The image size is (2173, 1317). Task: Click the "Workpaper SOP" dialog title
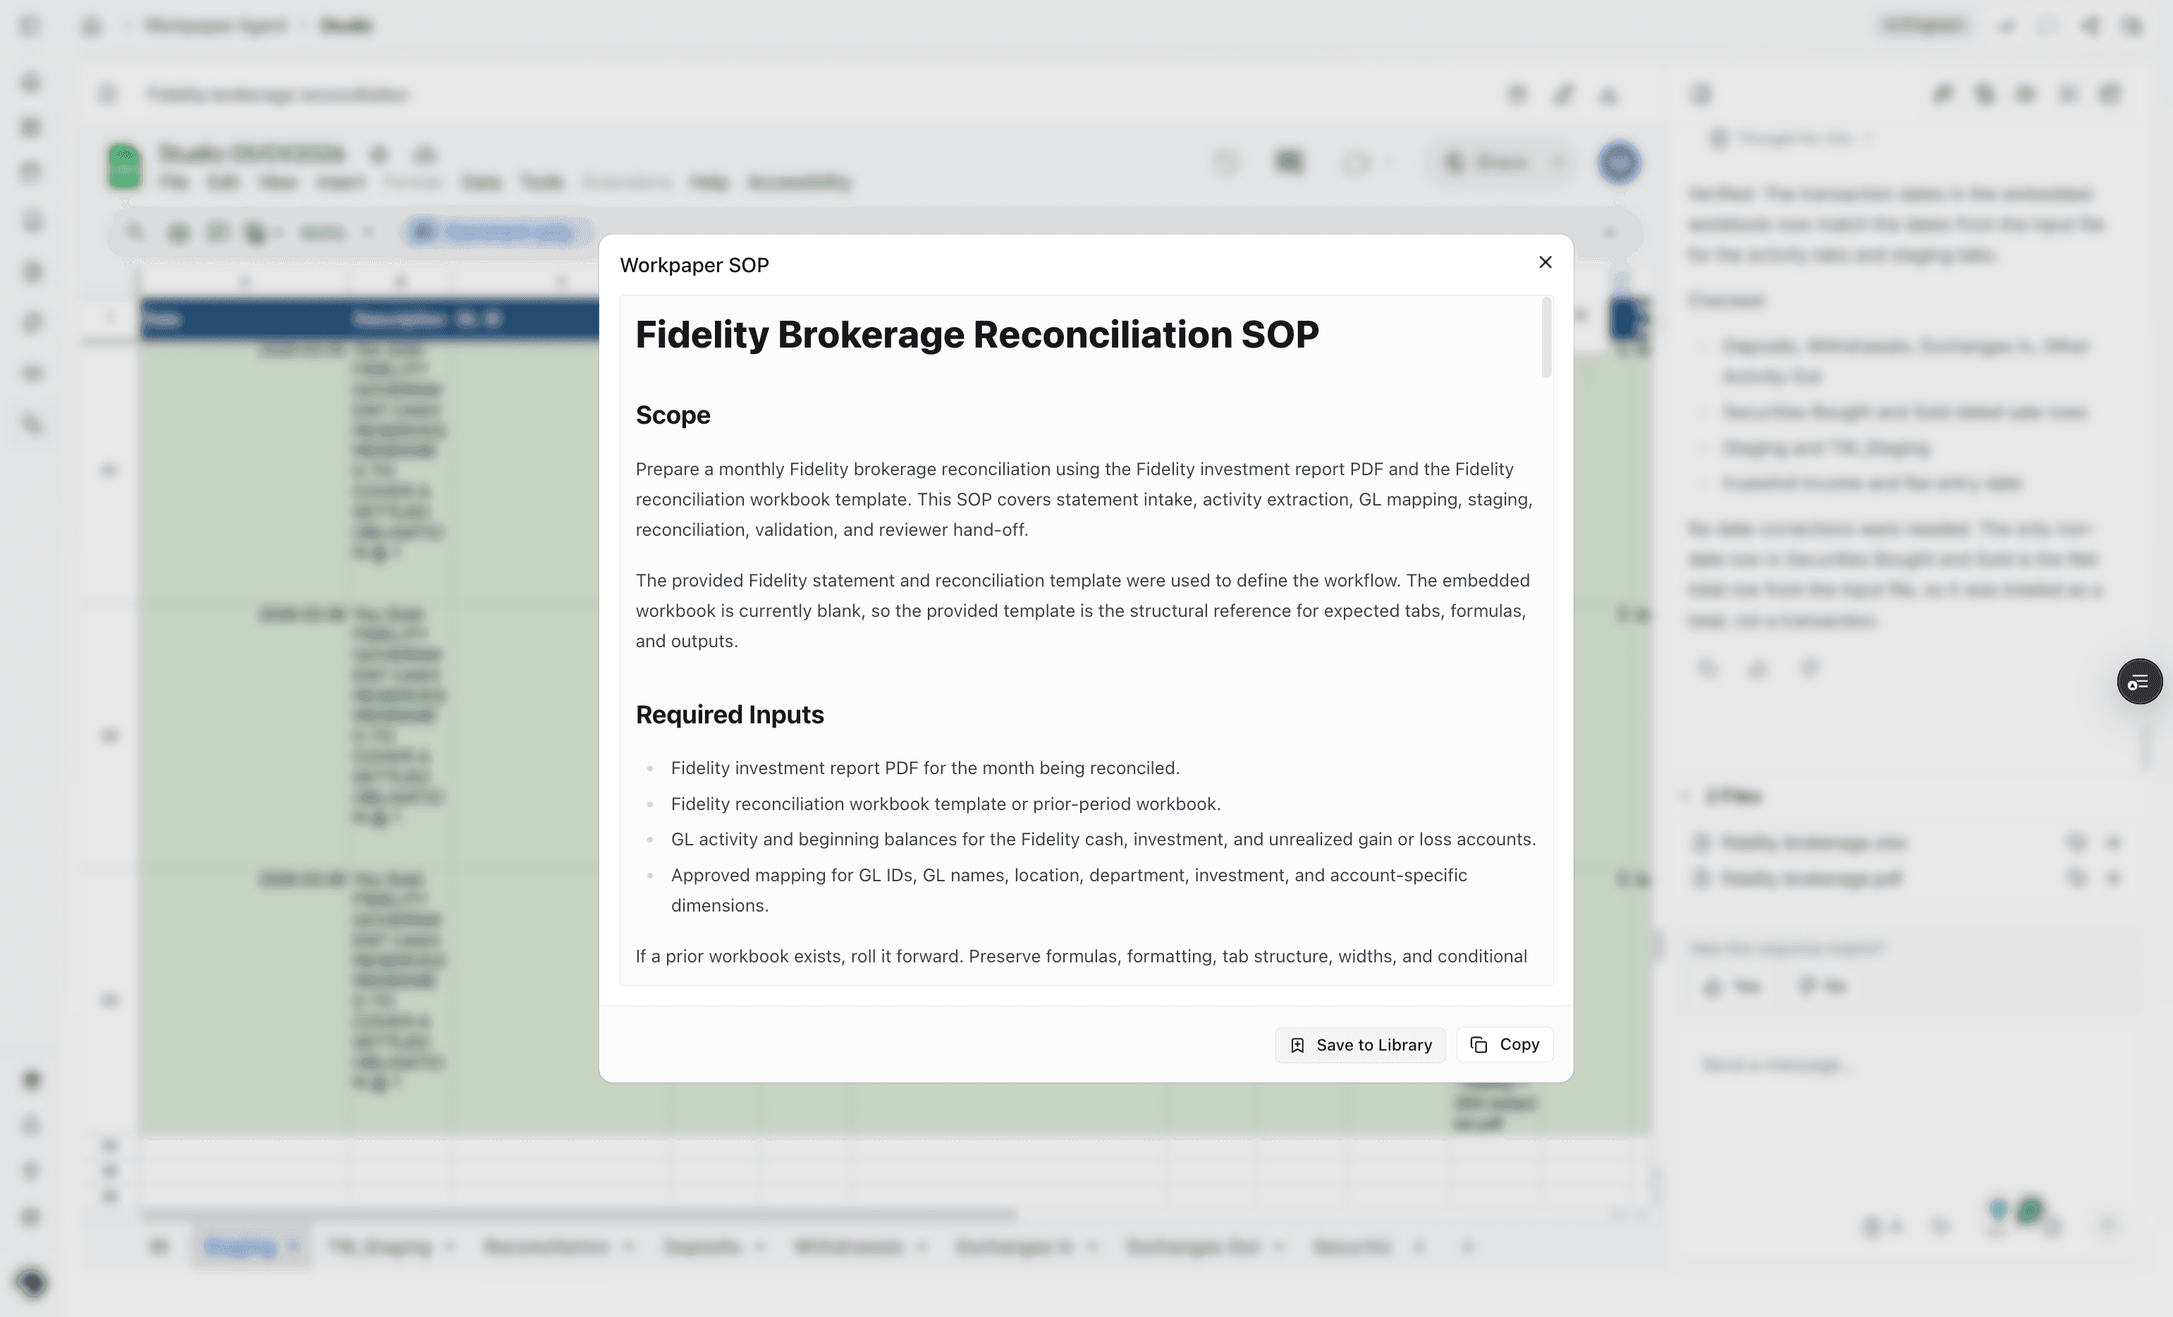pos(694,264)
